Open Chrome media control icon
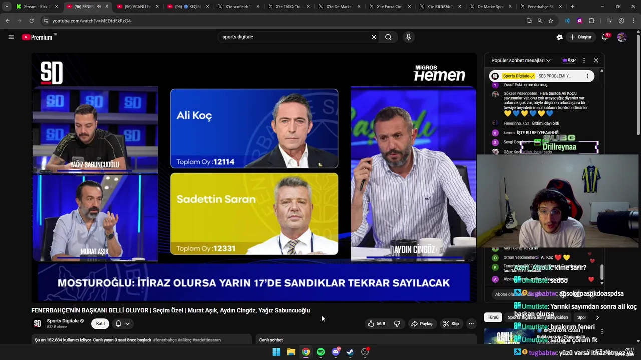641x360 pixels. 609,21
